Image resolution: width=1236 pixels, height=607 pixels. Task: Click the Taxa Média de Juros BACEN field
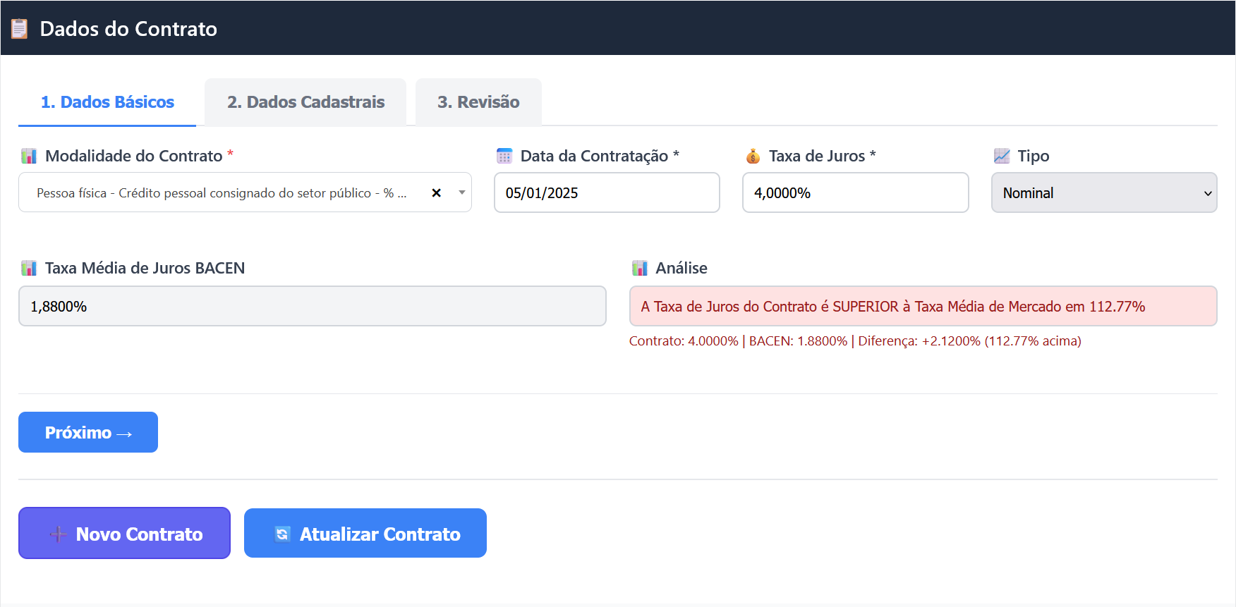coord(313,306)
